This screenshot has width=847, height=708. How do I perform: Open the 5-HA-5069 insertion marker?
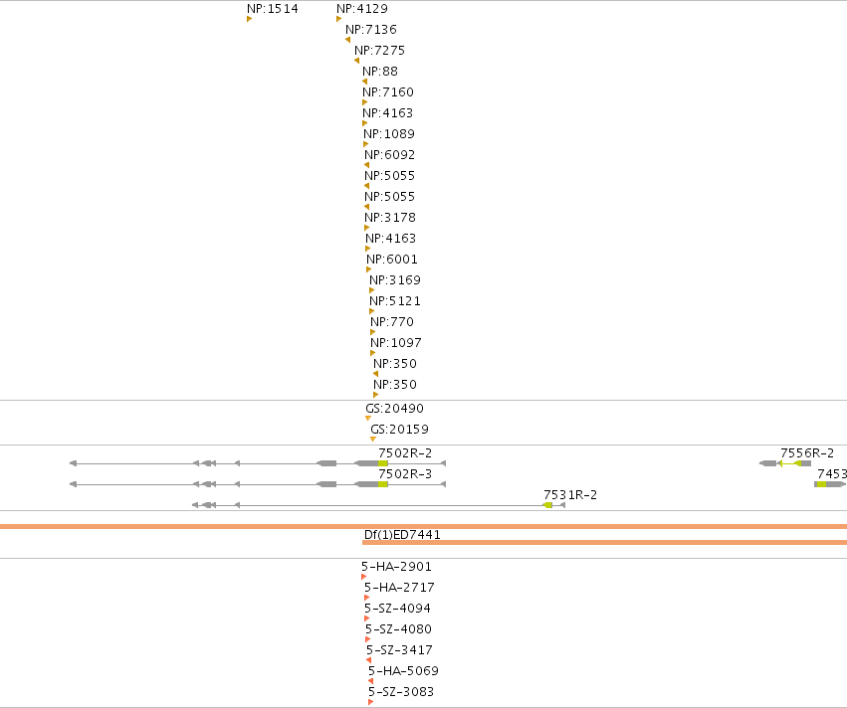tap(370, 681)
